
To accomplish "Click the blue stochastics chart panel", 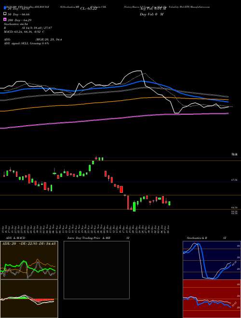I will click(212, 260).
